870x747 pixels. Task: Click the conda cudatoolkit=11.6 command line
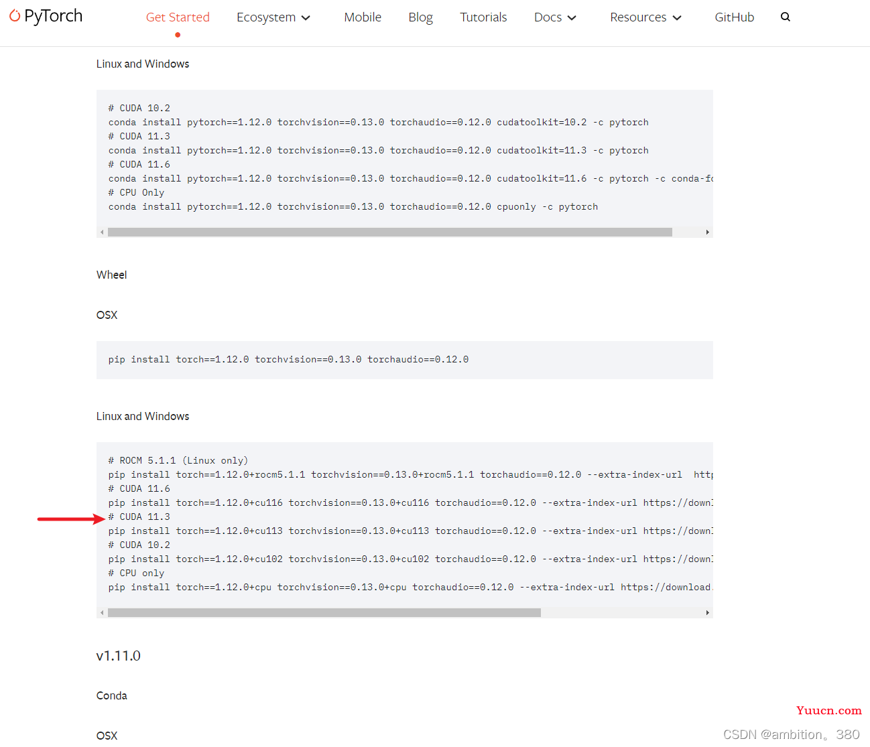click(x=411, y=179)
